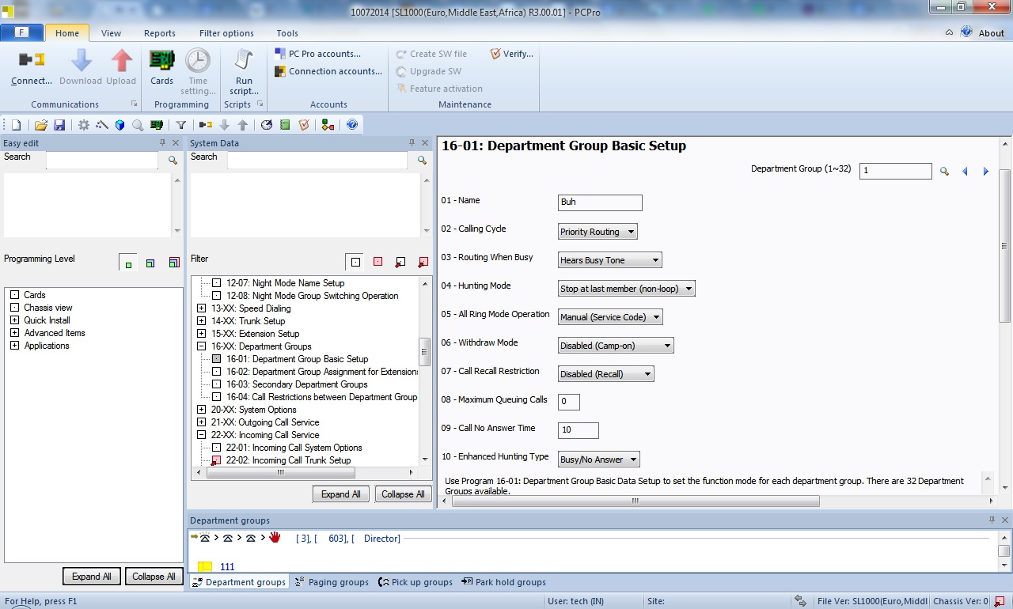Click the checklist verify toolbar icon

point(304,125)
